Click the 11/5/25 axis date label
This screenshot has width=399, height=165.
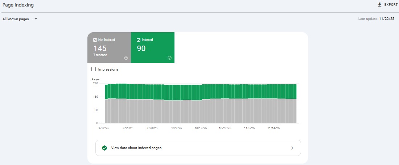pyautogui.click(x=249, y=128)
